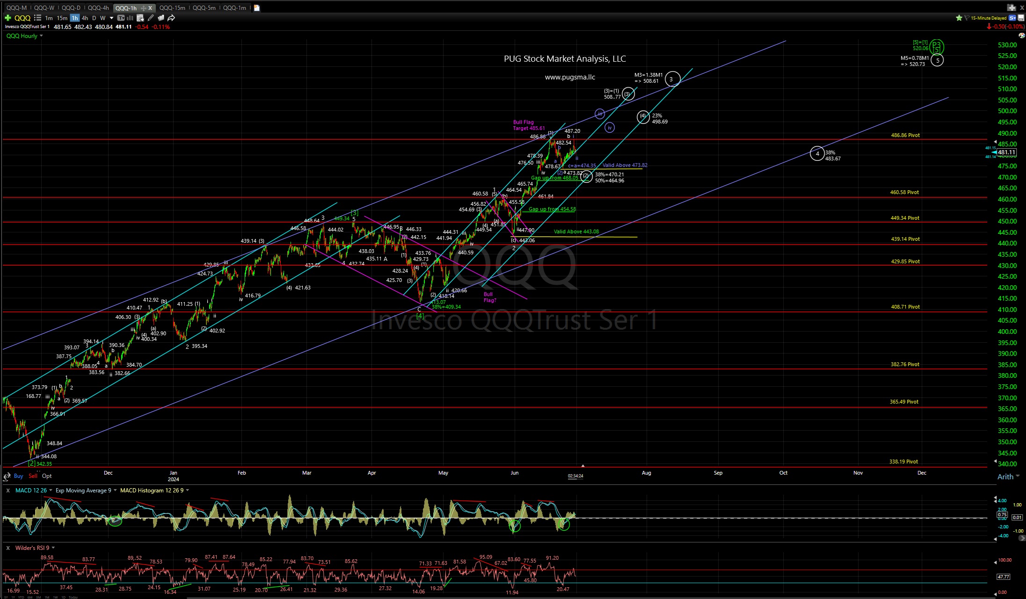Switch to the QQQ-15m tab
1026x599 pixels.
point(172,8)
